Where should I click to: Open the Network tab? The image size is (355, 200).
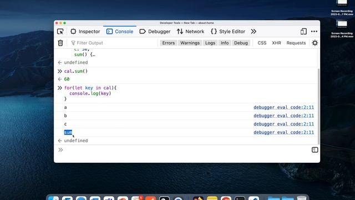pyautogui.click(x=190, y=32)
